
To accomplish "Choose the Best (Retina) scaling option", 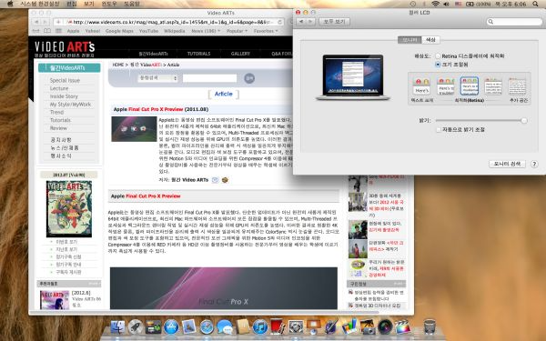I will pos(469,86).
